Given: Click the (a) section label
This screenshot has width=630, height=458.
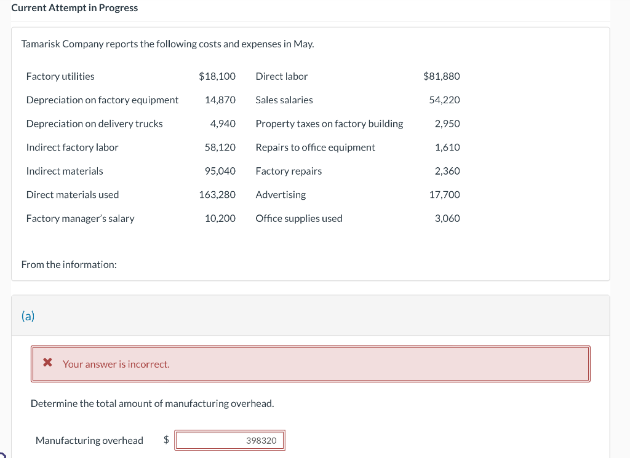Looking at the screenshot, I should pos(28,317).
